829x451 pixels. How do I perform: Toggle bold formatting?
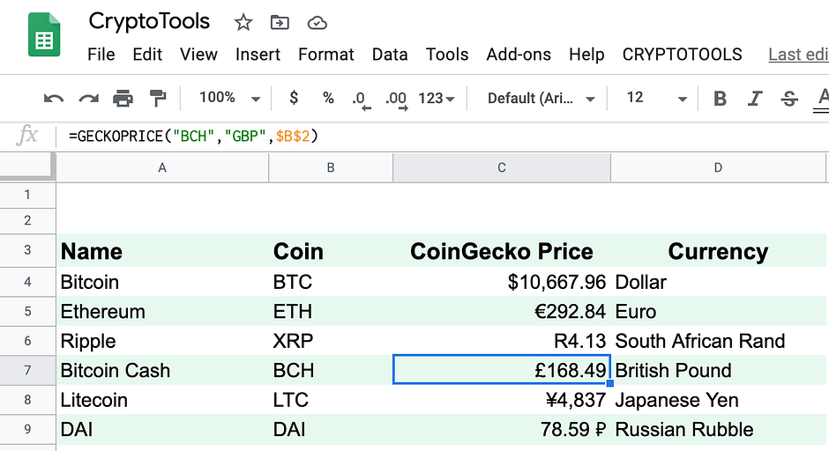click(720, 99)
